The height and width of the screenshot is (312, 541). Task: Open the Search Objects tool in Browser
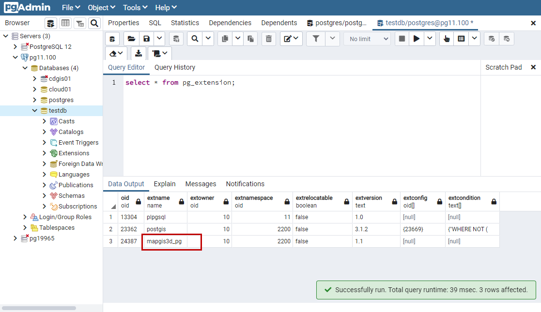click(94, 23)
